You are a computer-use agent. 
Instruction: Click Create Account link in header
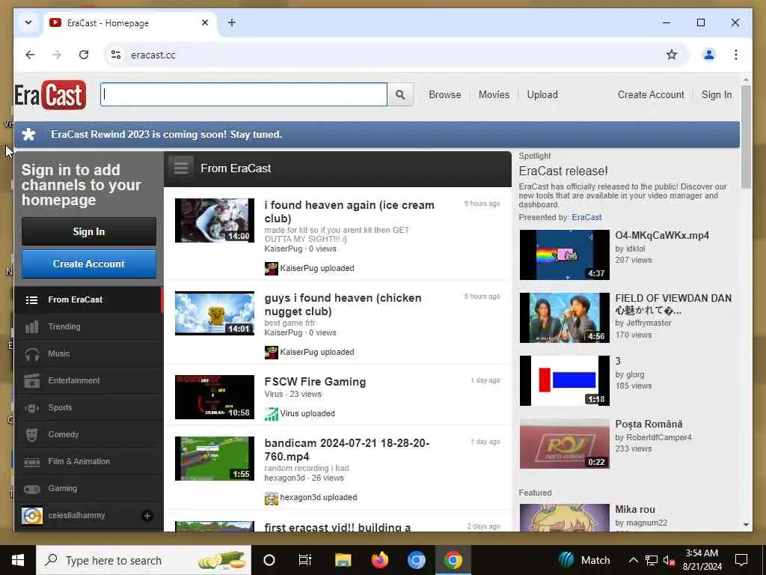pos(651,95)
